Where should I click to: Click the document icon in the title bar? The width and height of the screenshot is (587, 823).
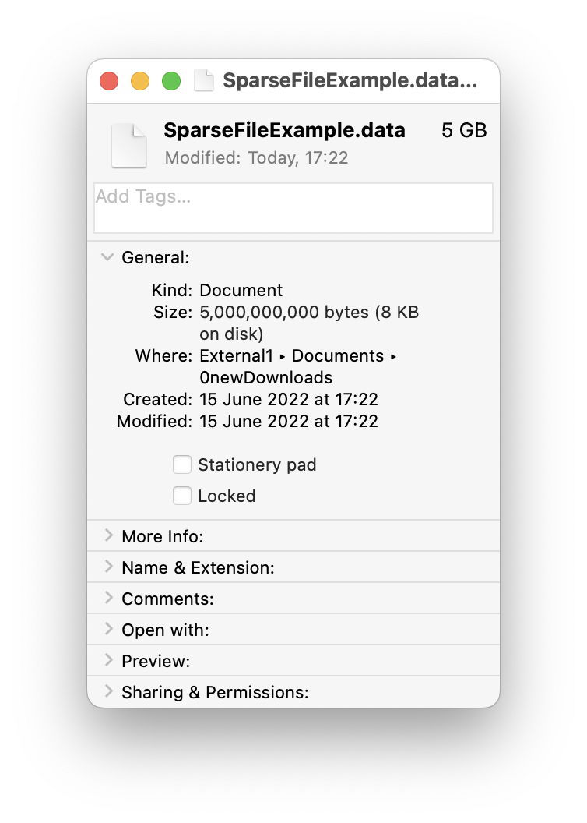tap(204, 80)
